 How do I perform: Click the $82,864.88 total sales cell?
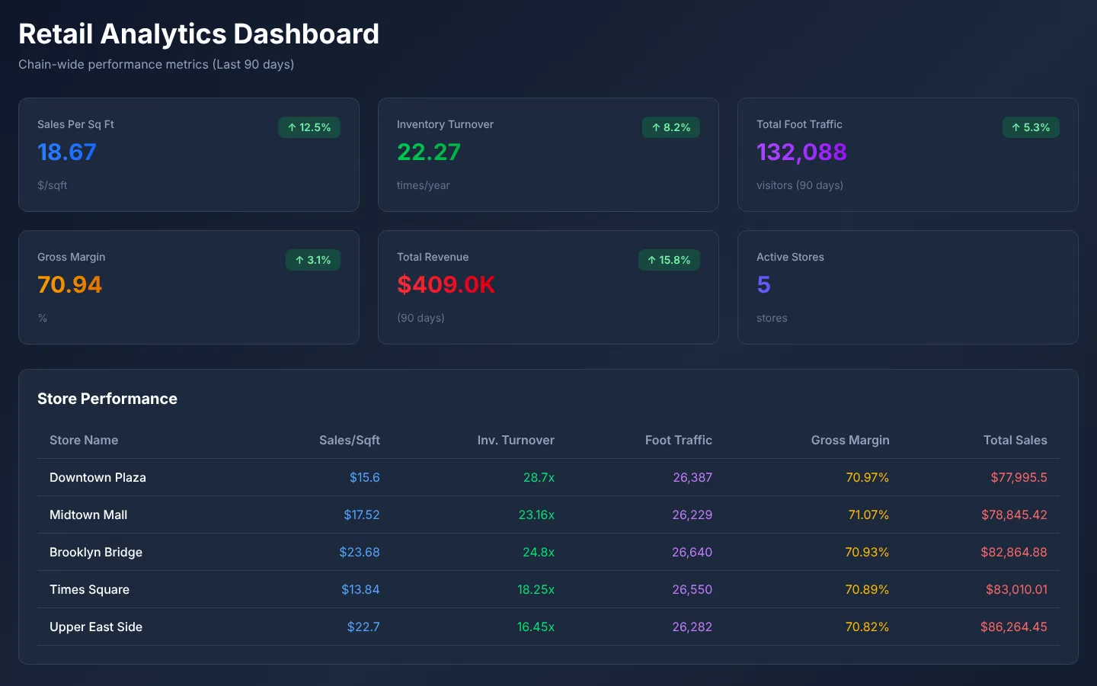click(x=1014, y=552)
